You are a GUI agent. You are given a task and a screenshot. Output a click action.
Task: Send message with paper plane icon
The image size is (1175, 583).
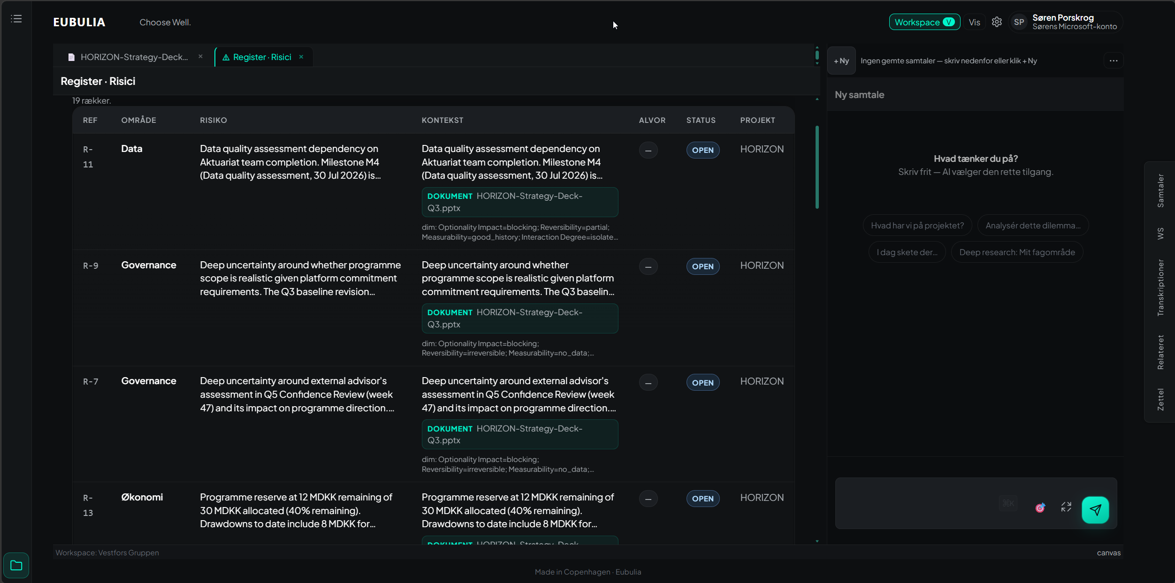(1095, 509)
